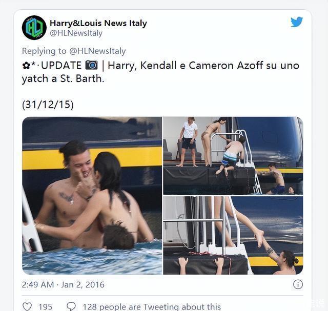Open the top-right yacht deck photo
This screenshot has width=328, height=311.
[x=233, y=155]
